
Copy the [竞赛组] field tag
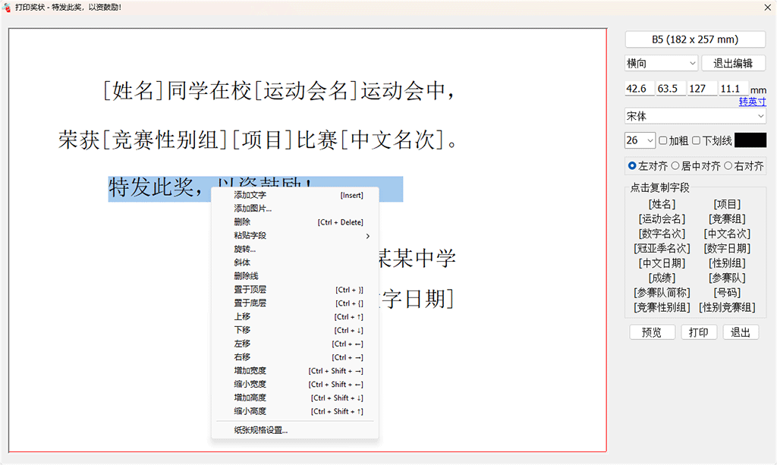(727, 219)
